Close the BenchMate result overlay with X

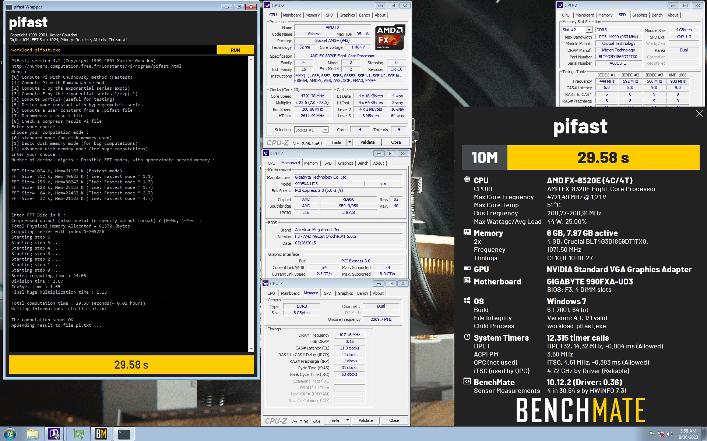point(699,114)
